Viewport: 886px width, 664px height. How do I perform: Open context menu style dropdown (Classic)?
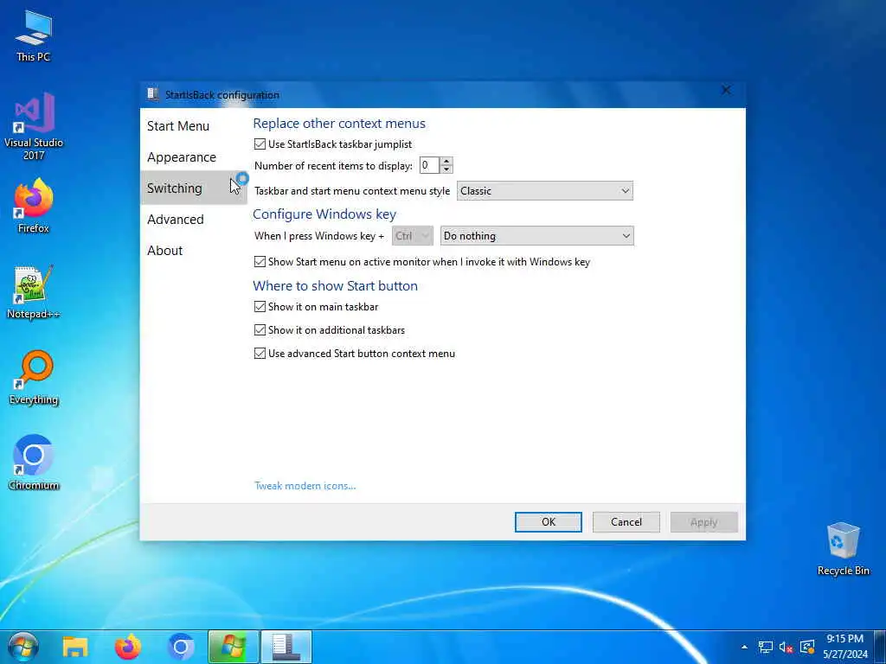pyautogui.click(x=545, y=191)
